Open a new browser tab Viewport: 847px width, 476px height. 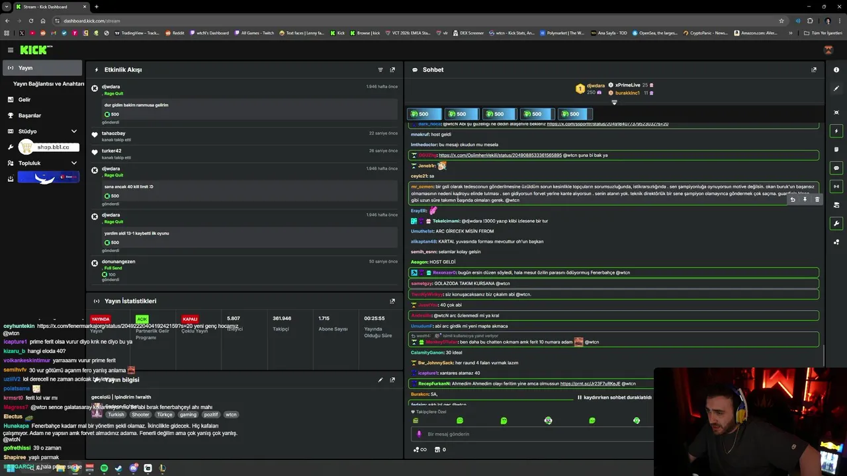(x=97, y=7)
